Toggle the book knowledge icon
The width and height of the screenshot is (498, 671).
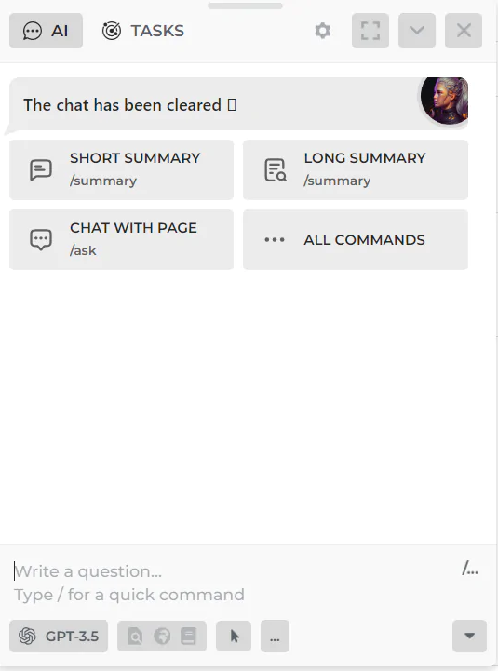click(x=188, y=636)
